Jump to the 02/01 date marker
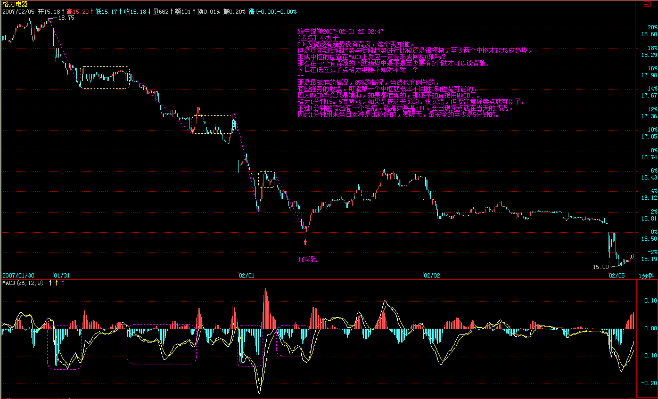 (x=246, y=275)
